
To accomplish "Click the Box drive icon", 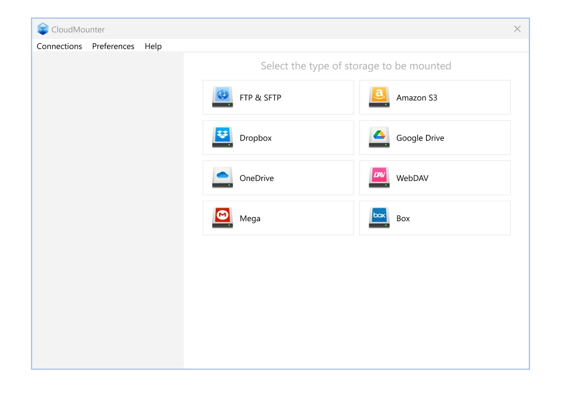I will coord(379,218).
